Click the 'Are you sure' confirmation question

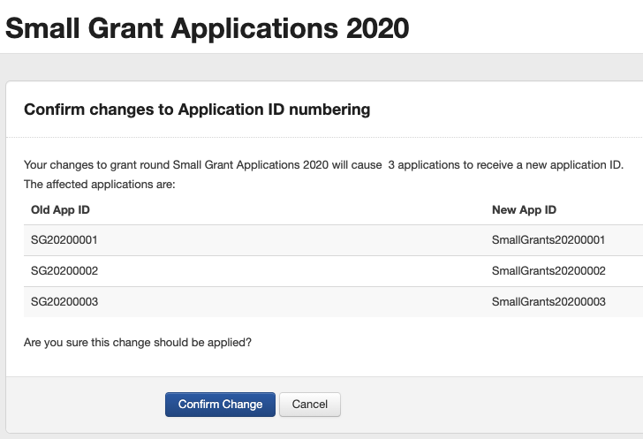137,342
